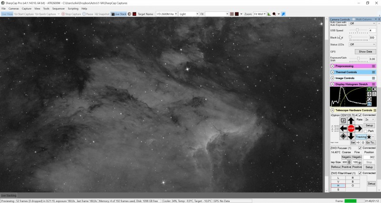
Task: Click the mount Go To button
Action: 370,142
